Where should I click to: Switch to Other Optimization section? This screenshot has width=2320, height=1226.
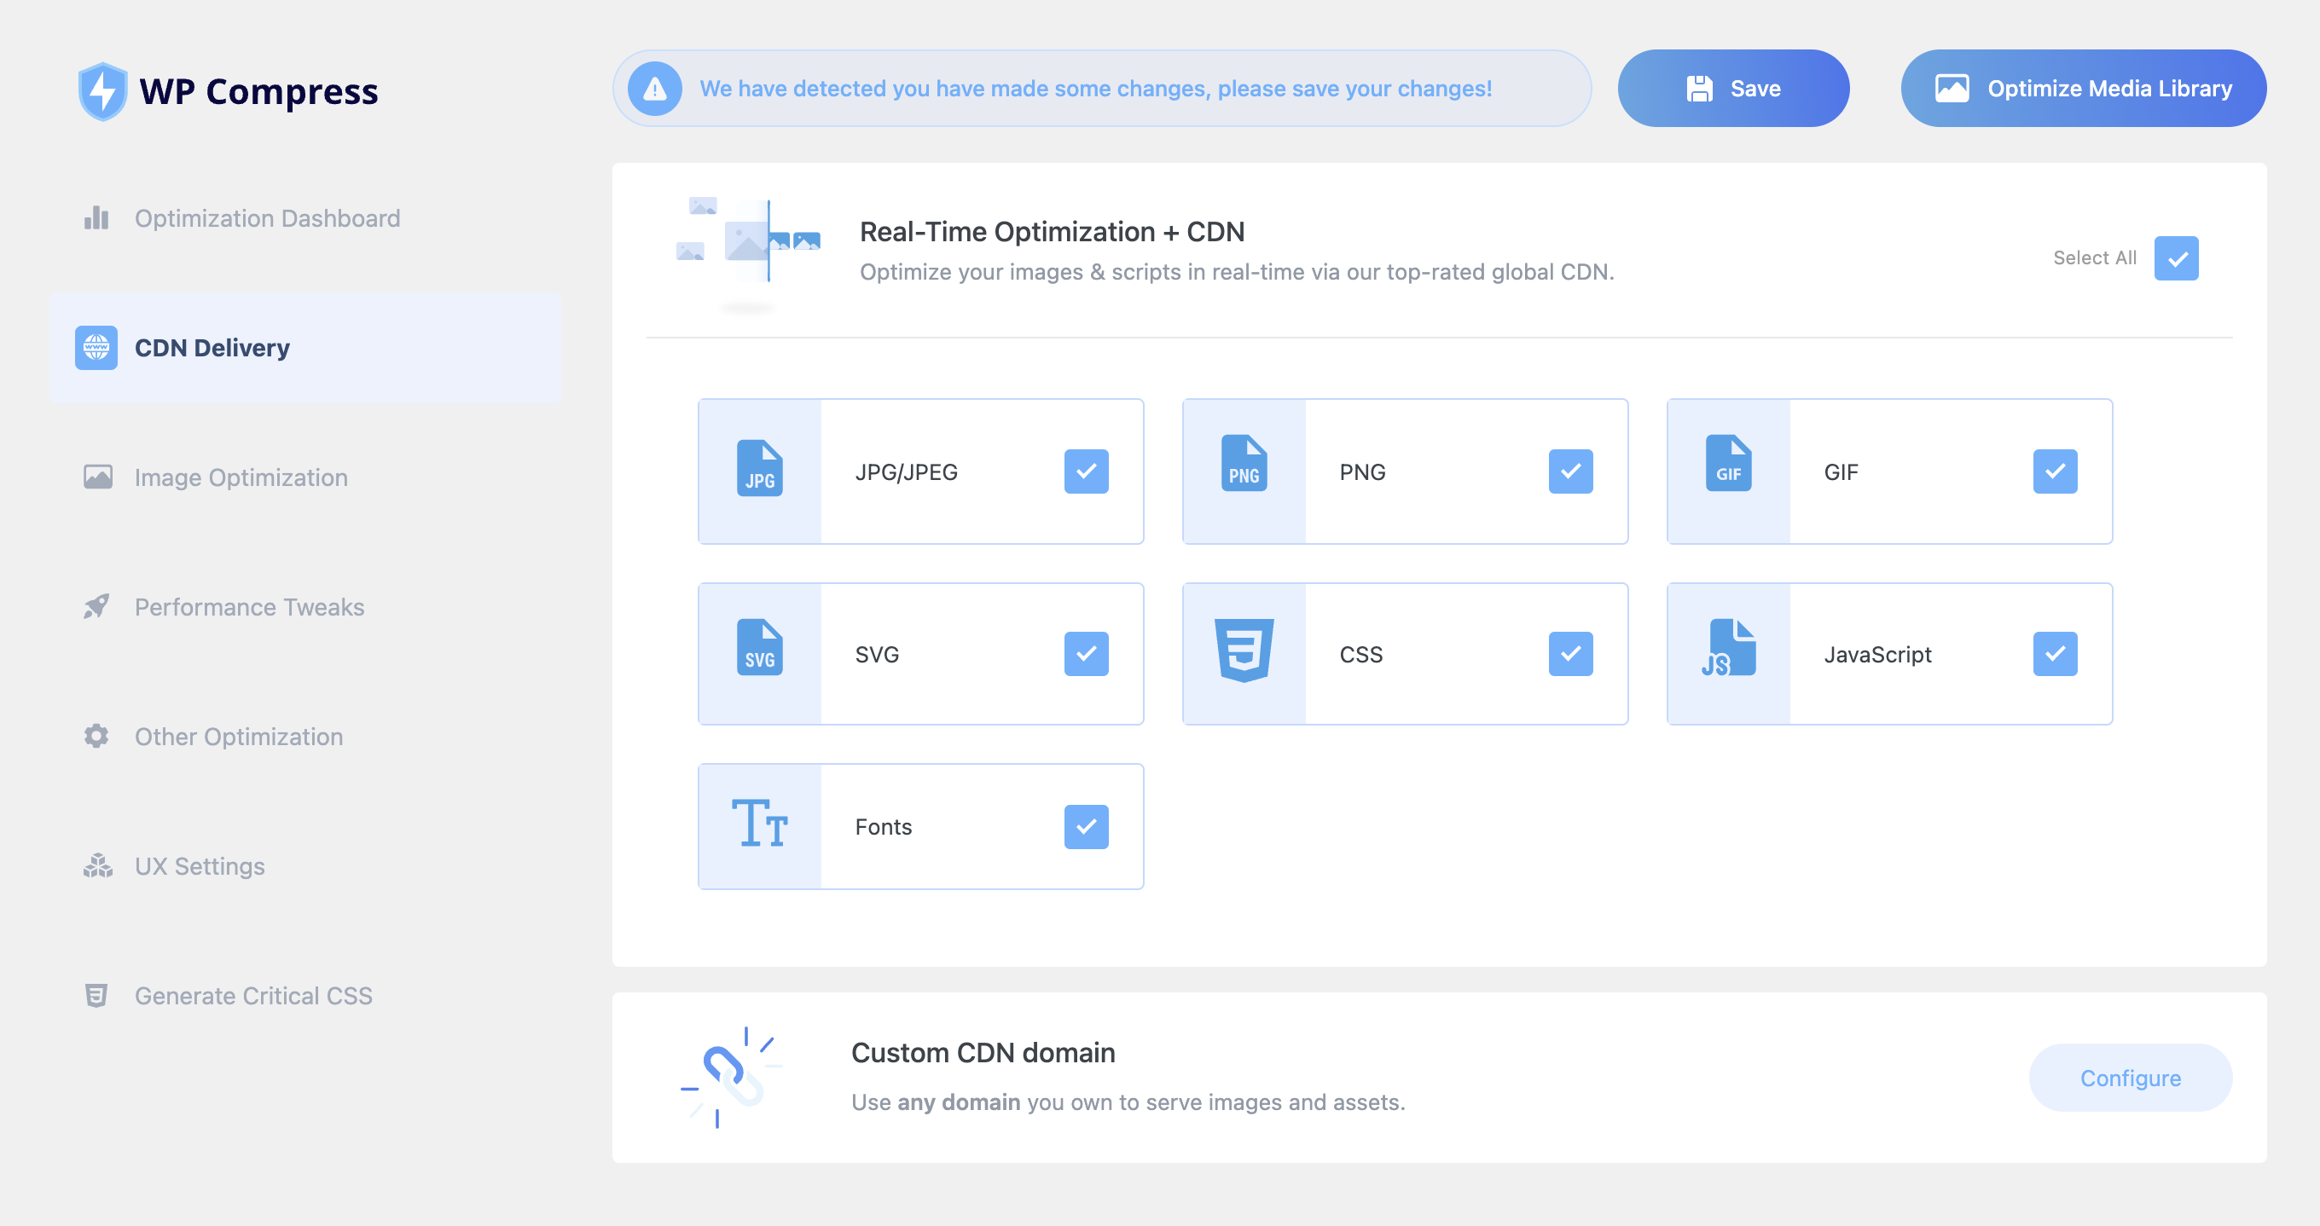pyautogui.click(x=305, y=737)
